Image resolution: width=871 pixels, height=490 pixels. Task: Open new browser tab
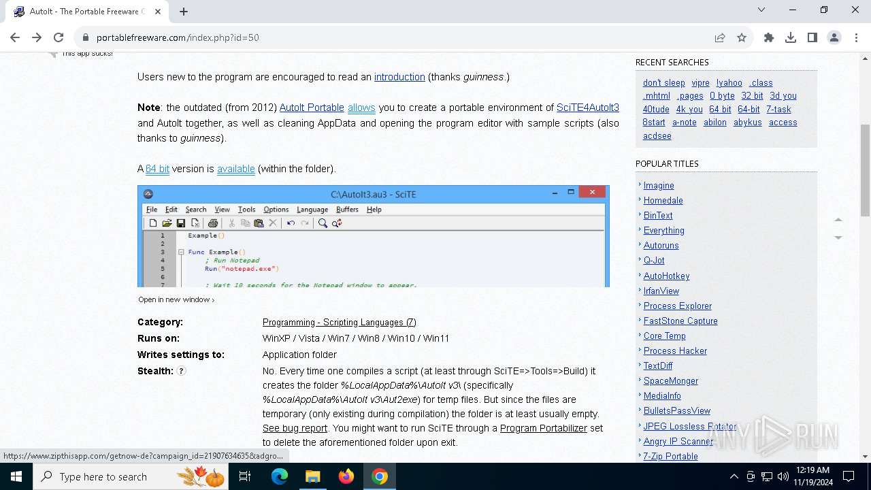pos(184,11)
